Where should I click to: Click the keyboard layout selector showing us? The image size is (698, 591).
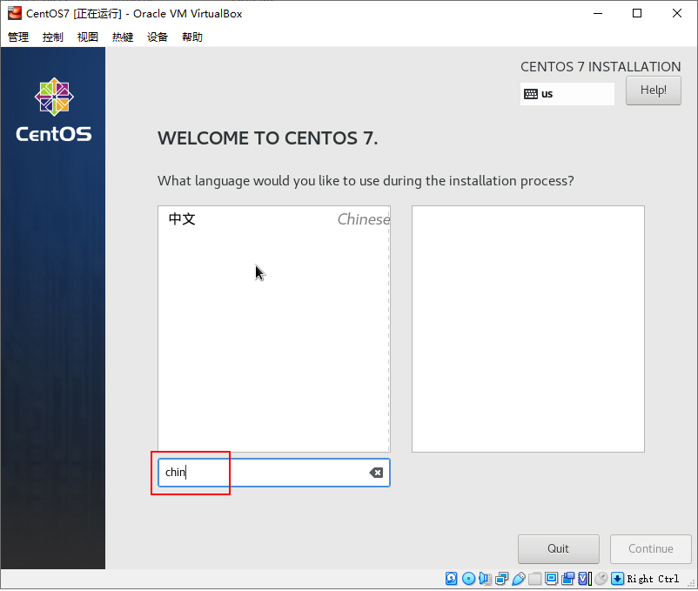[567, 94]
